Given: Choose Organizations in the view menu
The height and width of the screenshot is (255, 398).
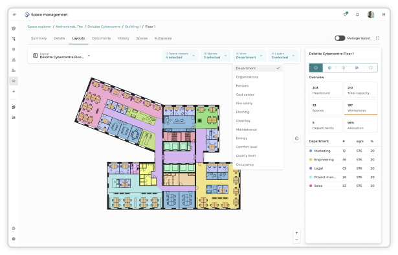Looking at the screenshot, I should pos(258,77).
